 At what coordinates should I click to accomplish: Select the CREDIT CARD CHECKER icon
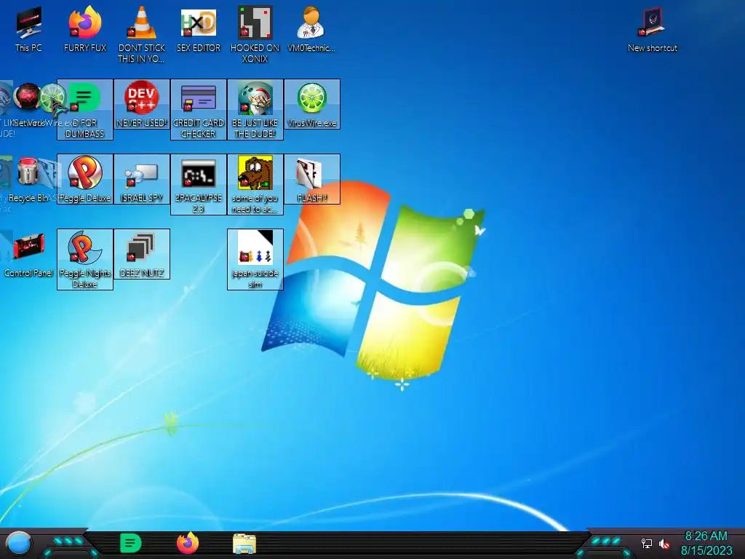pos(199,109)
